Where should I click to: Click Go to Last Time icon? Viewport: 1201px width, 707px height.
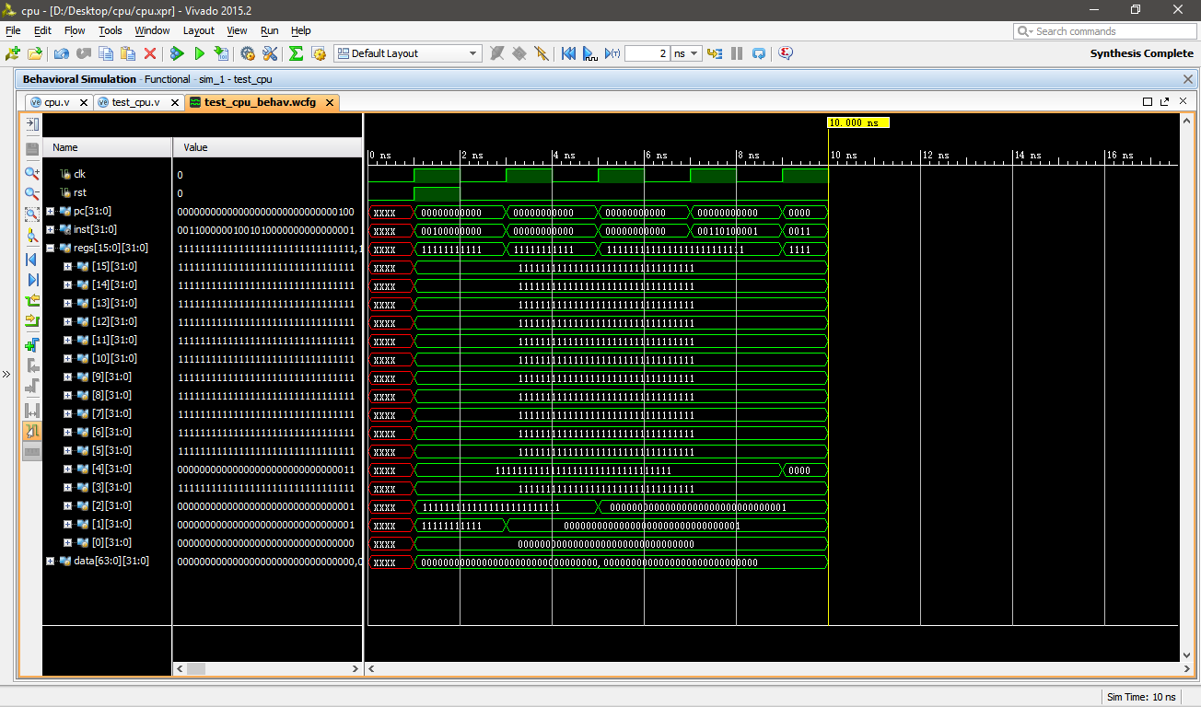(x=32, y=279)
